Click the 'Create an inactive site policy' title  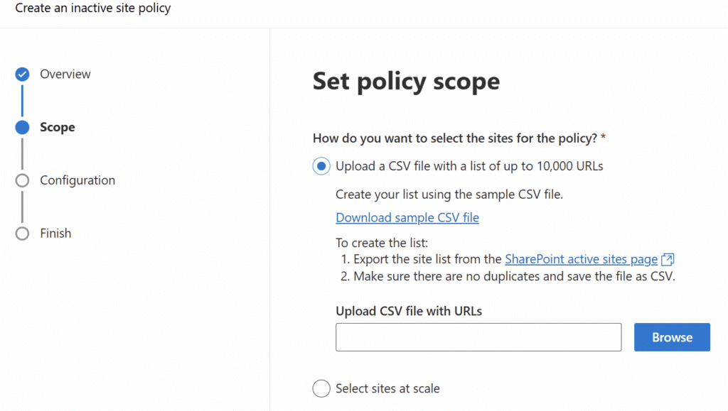tap(93, 9)
